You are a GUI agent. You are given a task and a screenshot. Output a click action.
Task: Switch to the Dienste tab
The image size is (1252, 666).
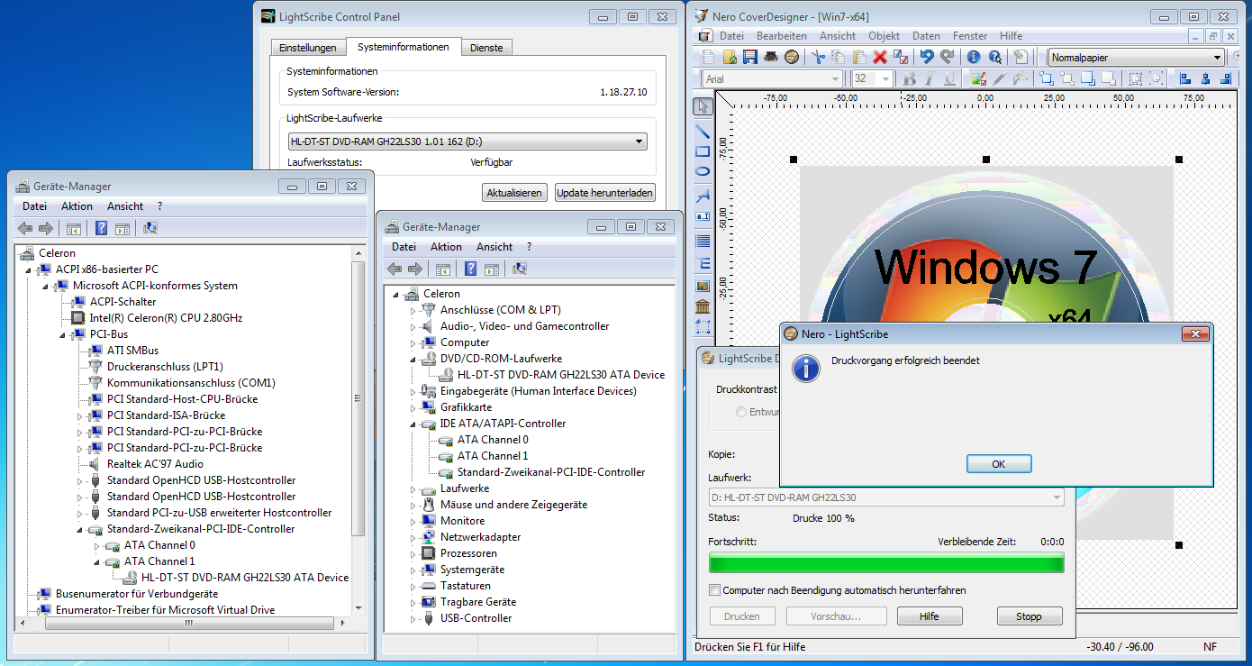(486, 48)
